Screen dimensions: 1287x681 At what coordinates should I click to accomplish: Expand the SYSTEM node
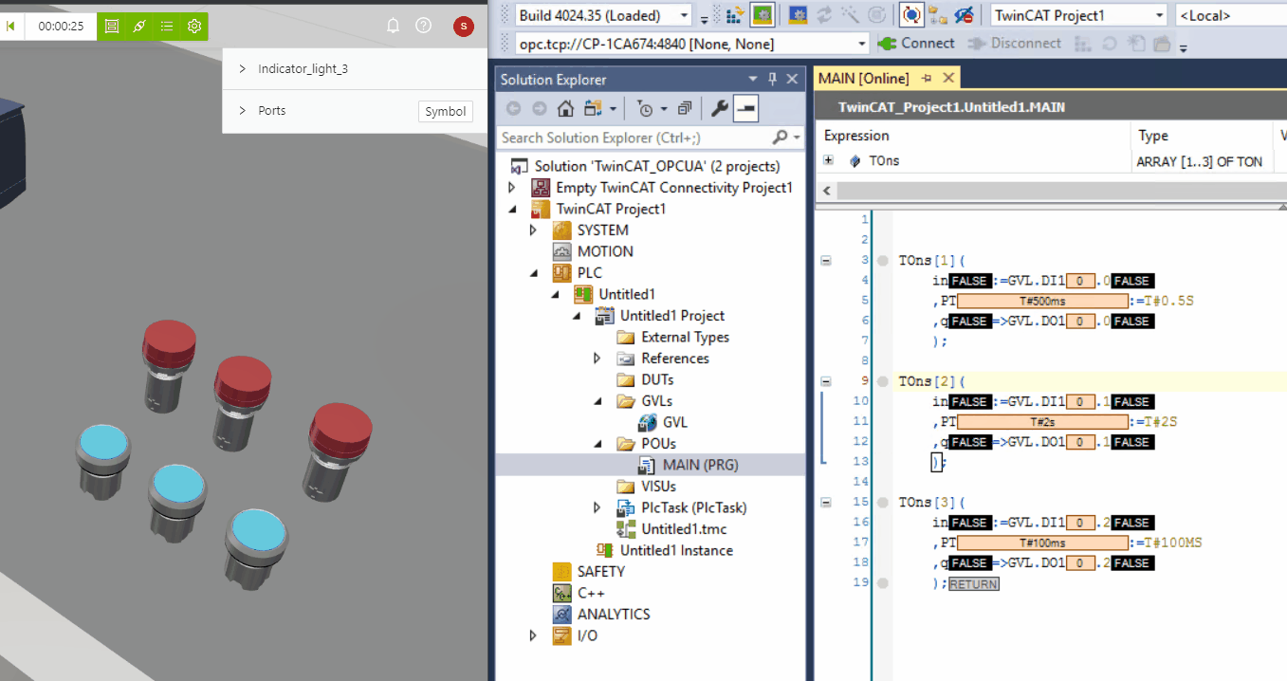[533, 230]
